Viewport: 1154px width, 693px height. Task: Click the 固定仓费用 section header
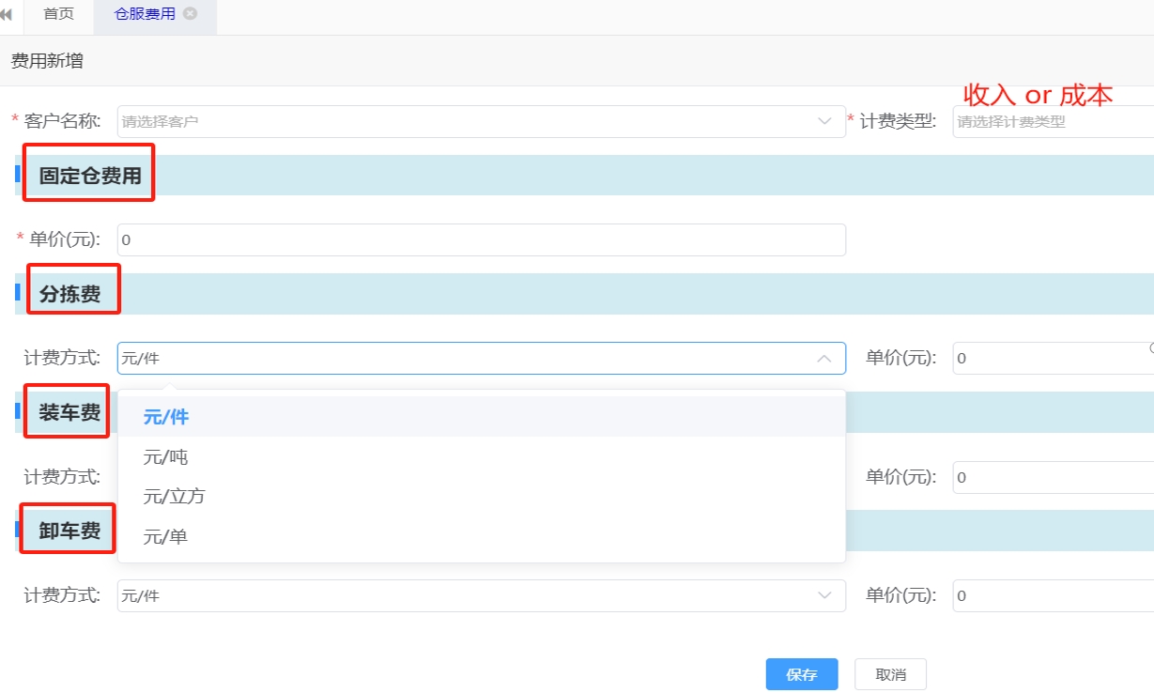90,176
